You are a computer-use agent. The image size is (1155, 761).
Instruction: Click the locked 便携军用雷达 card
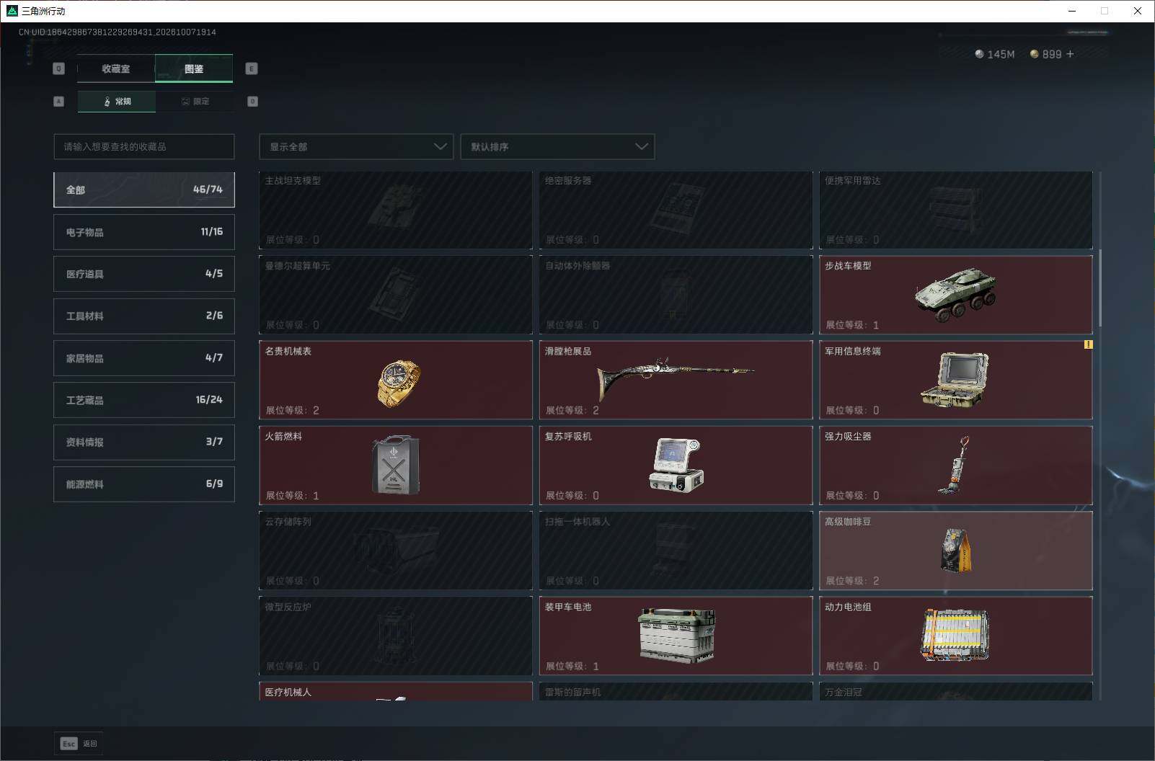956,210
